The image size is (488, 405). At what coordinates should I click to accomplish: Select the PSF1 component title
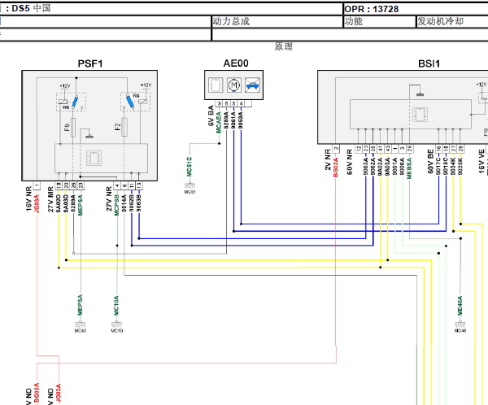click(x=90, y=63)
